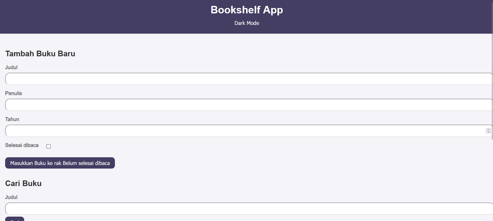This screenshot has height=221, width=493.
Task: Click the Cari Buku section heading
Action: coord(23,183)
